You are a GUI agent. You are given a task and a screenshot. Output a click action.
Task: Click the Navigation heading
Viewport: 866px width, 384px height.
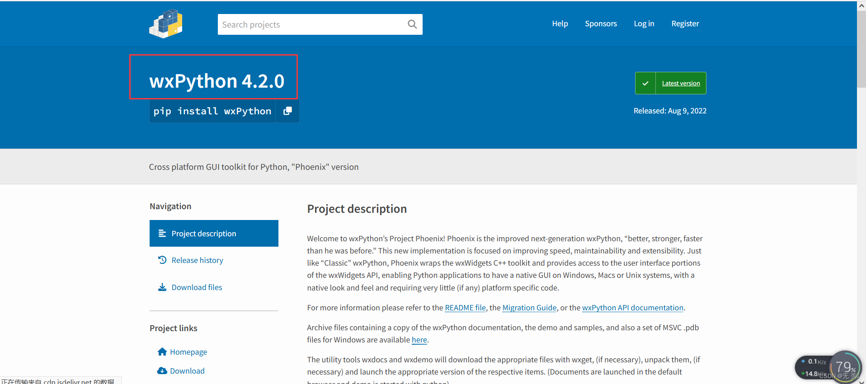(170, 206)
